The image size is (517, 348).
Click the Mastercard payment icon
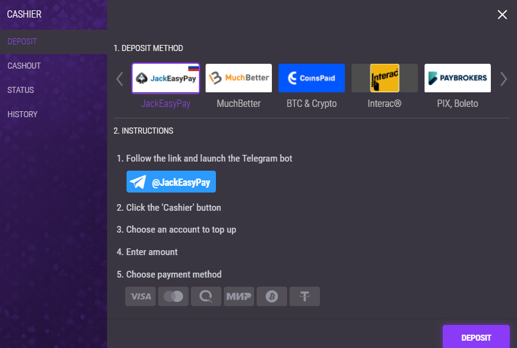(173, 296)
